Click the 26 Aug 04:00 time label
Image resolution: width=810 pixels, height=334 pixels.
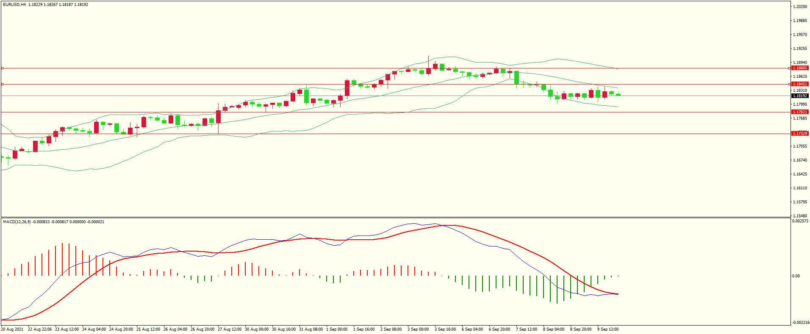(x=175, y=329)
